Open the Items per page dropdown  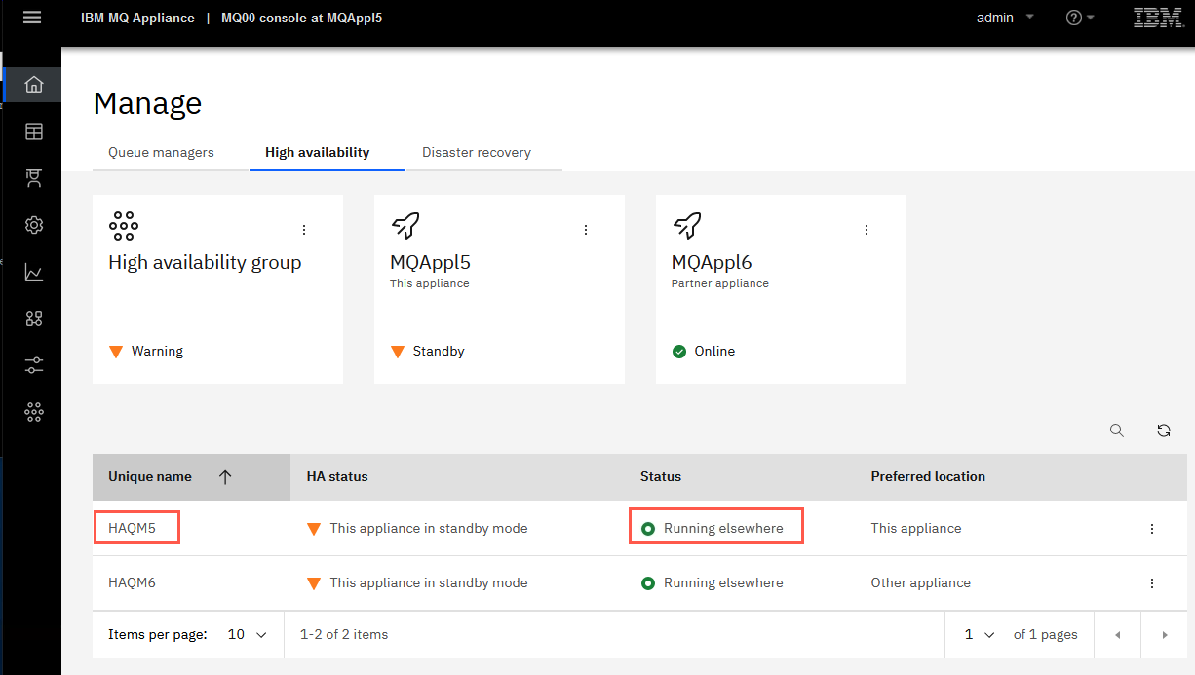coord(248,634)
